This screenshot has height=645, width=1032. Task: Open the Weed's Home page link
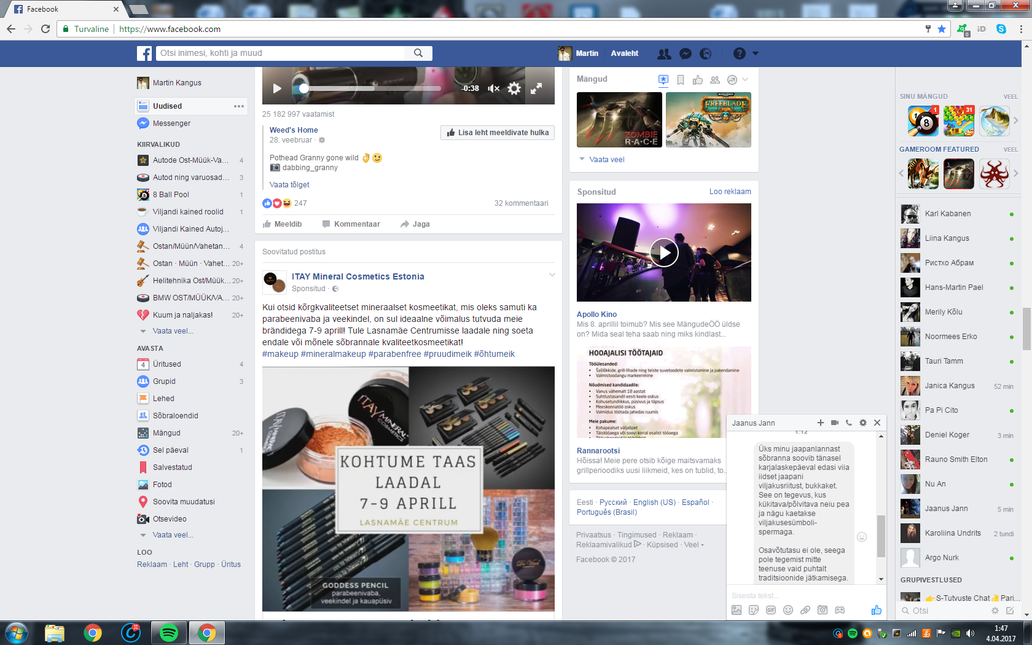[x=294, y=130]
